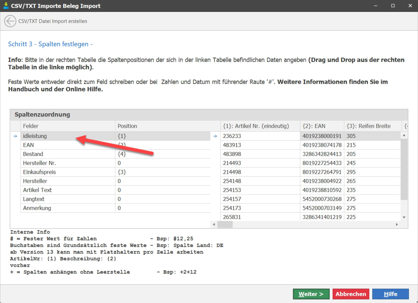Select the Einkaufspreis field row
The image size is (418, 303).
68,172
